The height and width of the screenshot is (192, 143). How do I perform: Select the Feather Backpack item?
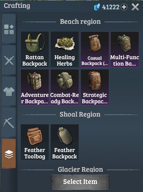coord(65,142)
